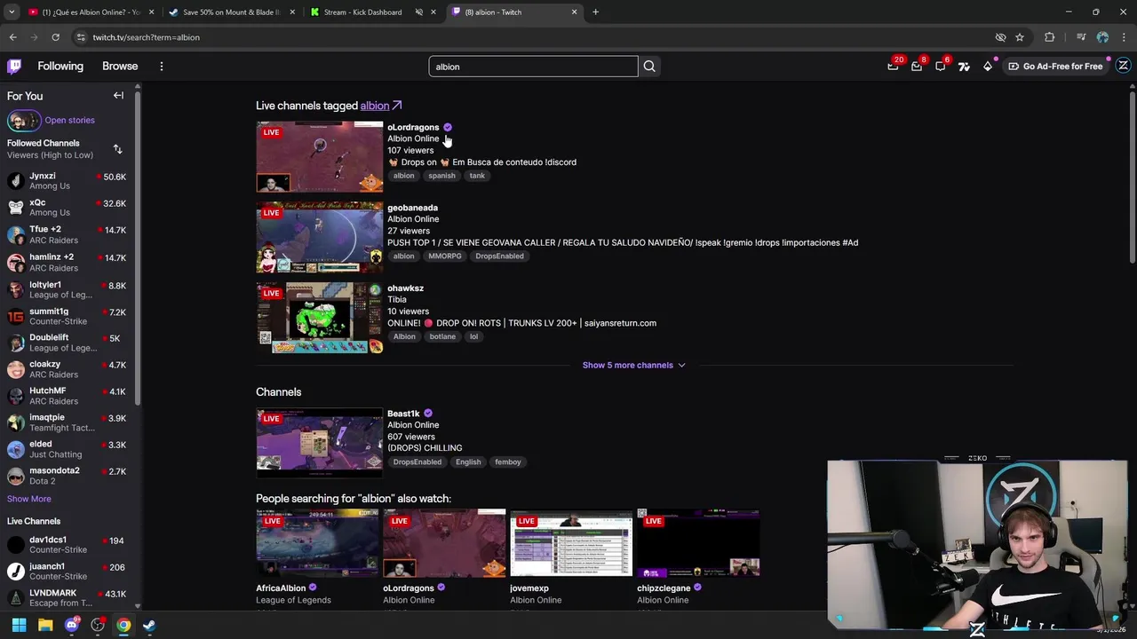Close the Steam Mount & Blade tab
Image resolution: width=1137 pixels, height=639 pixels.
coord(292,12)
